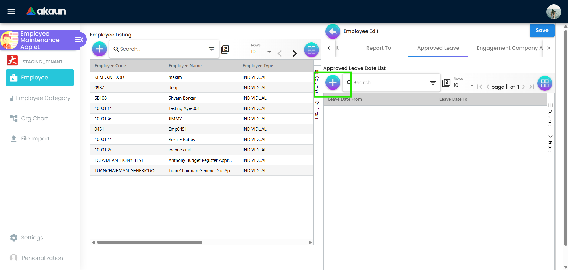The height and width of the screenshot is (270, 568).
Task: Open grid view in Employee Listing
Action: 311,50
